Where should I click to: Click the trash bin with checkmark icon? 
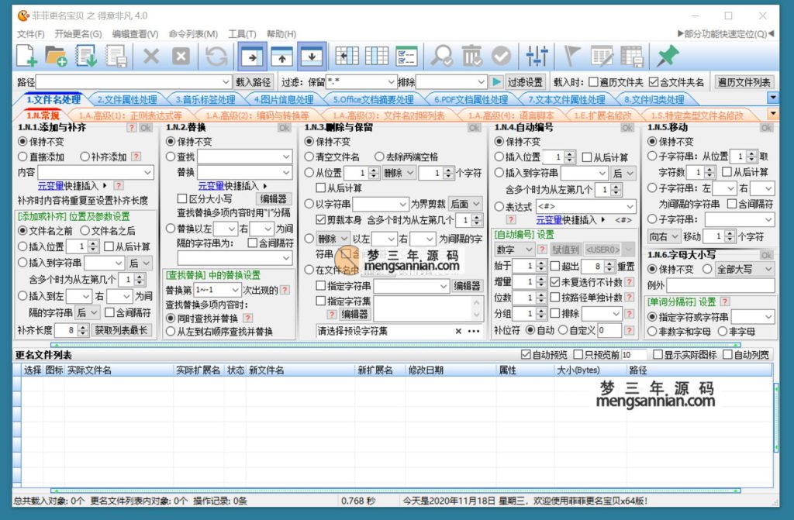471,57
